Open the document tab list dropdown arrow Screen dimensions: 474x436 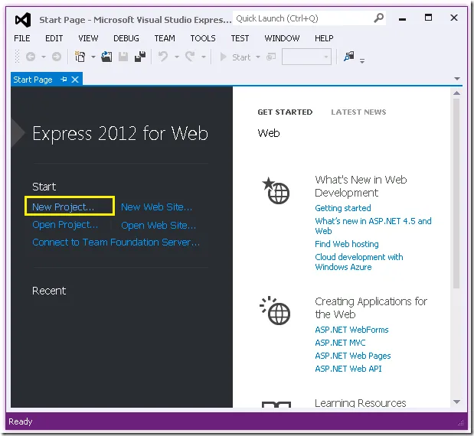pyautogui.click(x=457, y=80)
